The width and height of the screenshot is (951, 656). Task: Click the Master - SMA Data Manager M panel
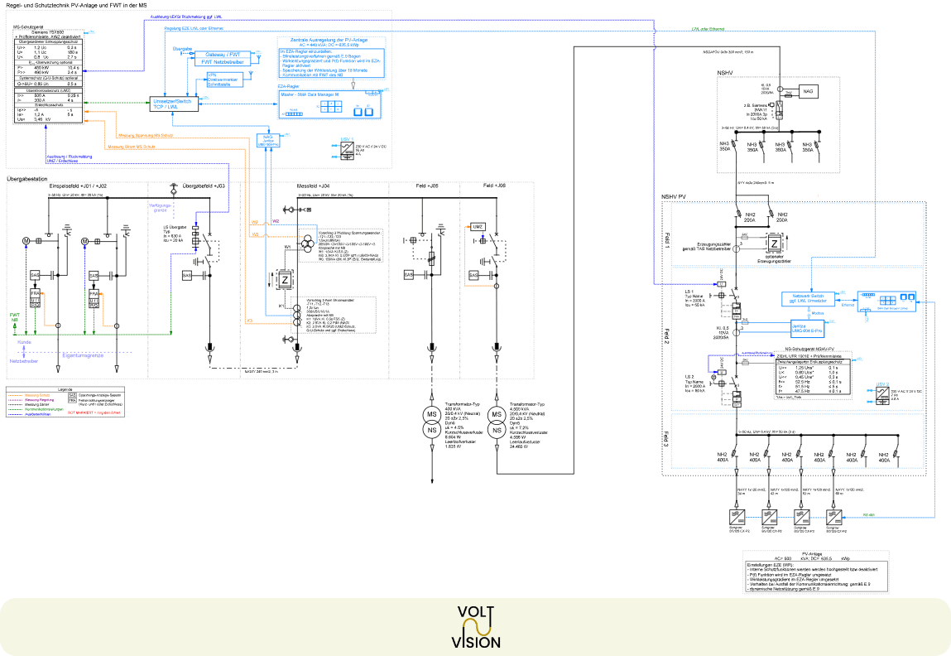[330, 104]
